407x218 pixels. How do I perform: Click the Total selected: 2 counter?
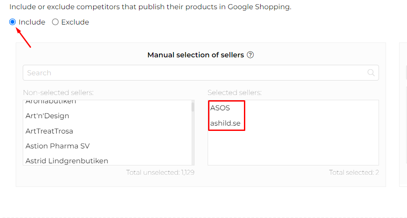354,172
